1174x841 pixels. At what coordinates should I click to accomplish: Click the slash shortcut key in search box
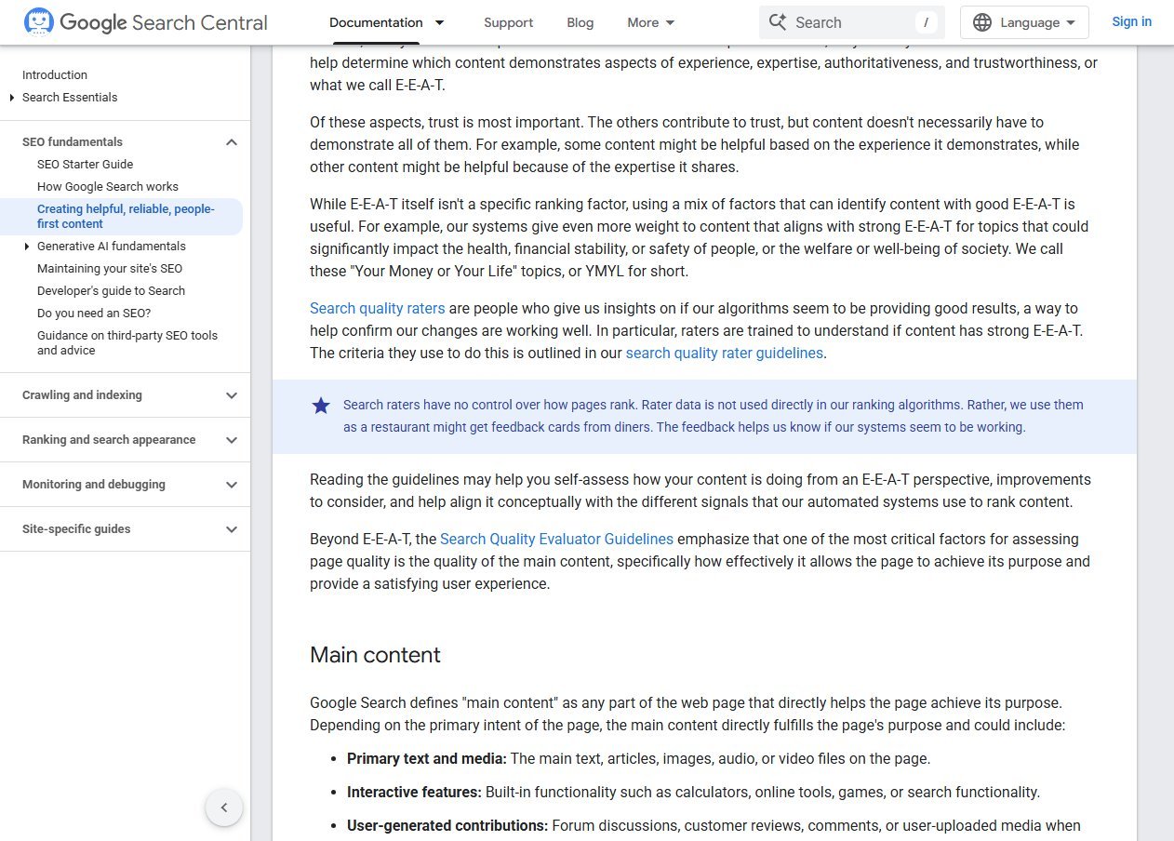925,22
